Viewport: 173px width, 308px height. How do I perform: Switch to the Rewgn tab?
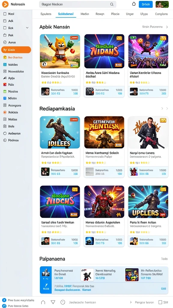coord(100,14)
